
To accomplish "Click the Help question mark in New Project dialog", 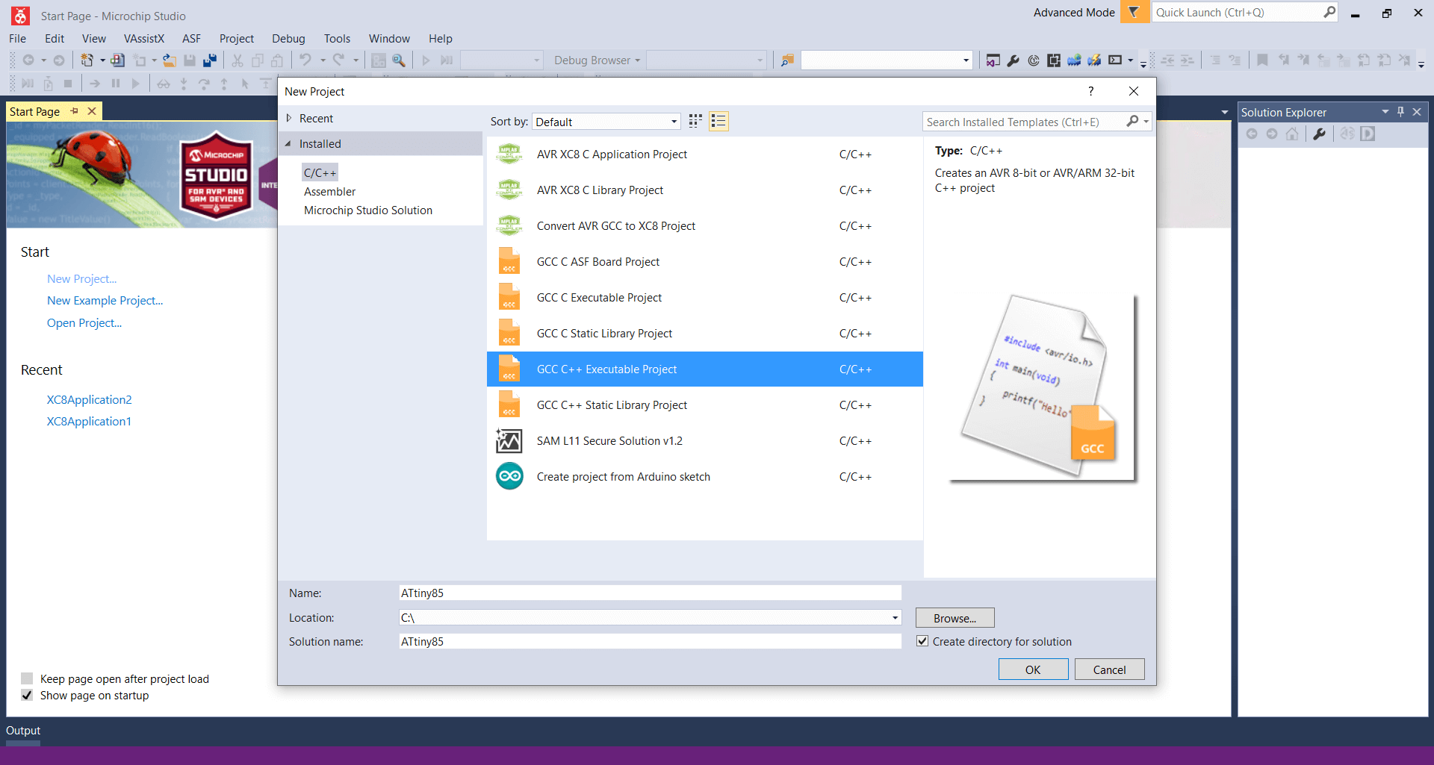I will pyautogui.click(x=1091, y=91).
